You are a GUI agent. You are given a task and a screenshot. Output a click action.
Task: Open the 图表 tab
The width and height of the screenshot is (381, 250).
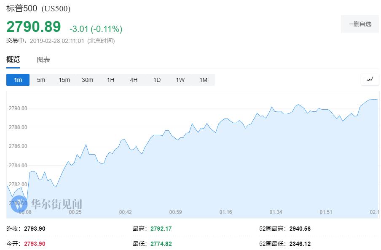(43, 60)
